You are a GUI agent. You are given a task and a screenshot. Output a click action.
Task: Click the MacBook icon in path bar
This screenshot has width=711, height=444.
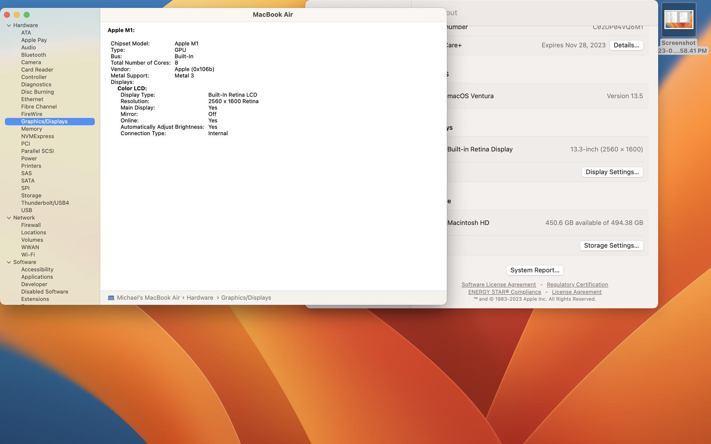[x=111, y=298]
